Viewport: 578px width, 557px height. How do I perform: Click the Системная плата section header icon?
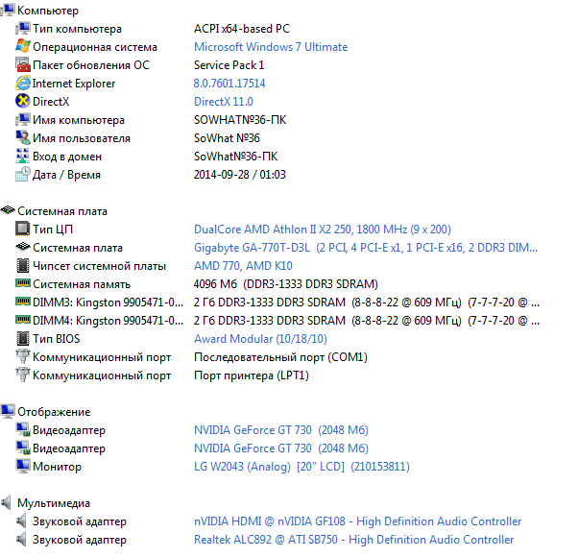(x=8, y=210)
